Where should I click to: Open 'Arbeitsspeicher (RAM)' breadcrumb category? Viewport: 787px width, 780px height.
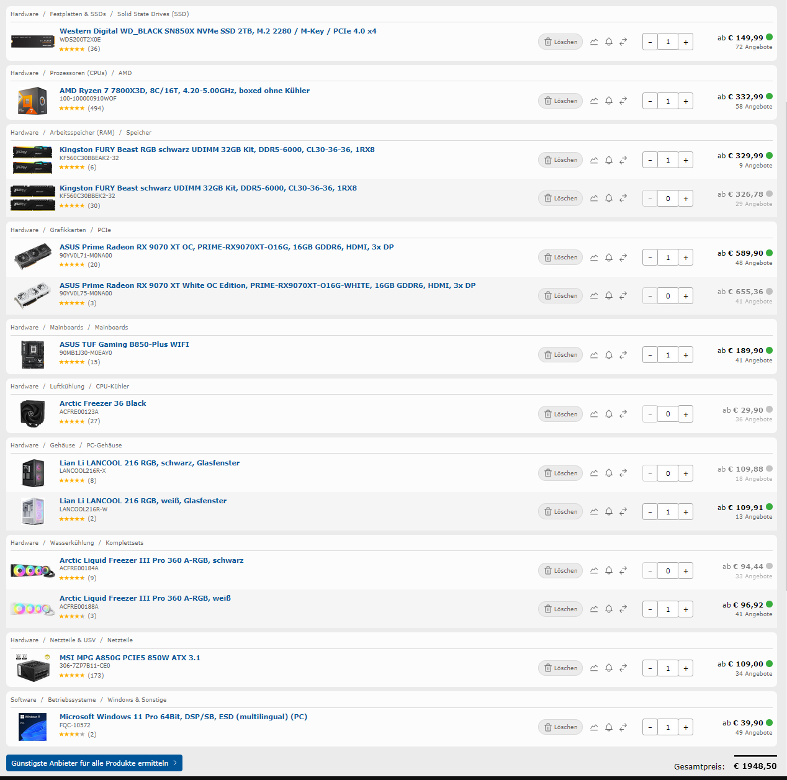click(82, 133)
